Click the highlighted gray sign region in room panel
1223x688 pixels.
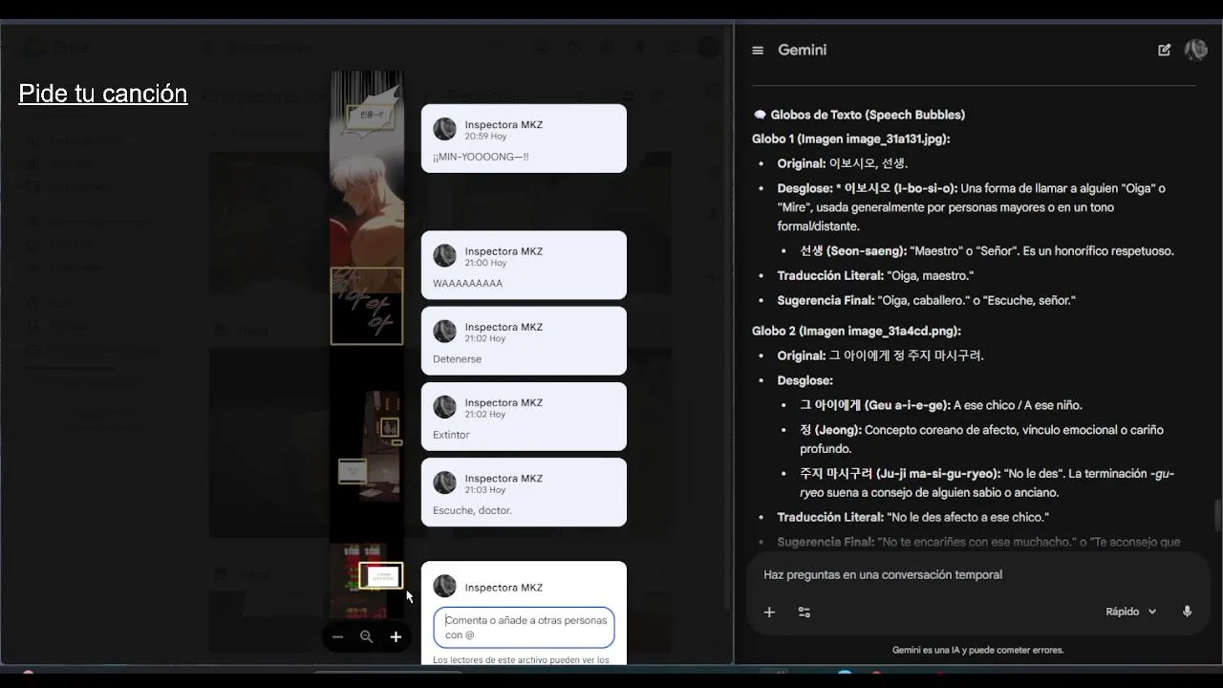353,471
